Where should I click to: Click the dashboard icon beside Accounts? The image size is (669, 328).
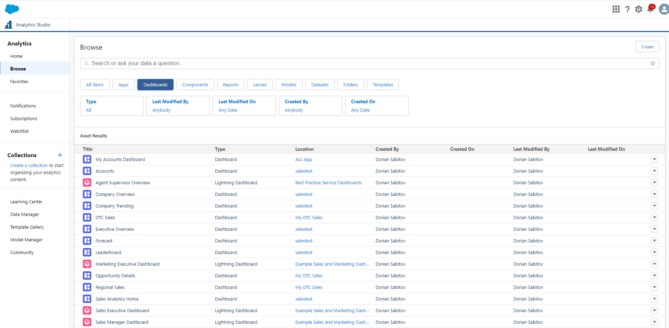pyautogui.click(x=87, y=171)
